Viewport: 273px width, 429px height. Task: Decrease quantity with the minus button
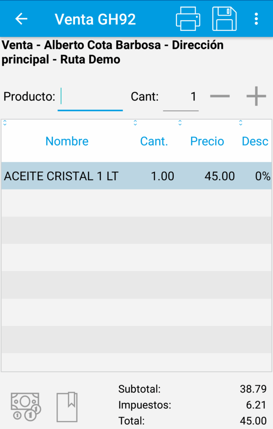tap(220, 97)
